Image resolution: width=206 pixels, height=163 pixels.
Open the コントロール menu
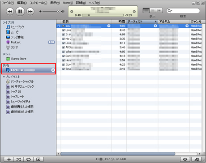point(39,3)
